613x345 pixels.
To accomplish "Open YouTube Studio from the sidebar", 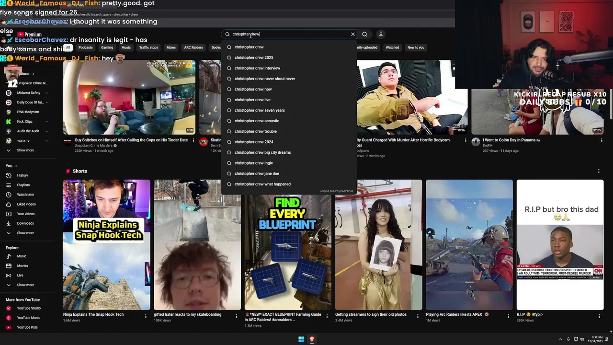I will (29, 308).
